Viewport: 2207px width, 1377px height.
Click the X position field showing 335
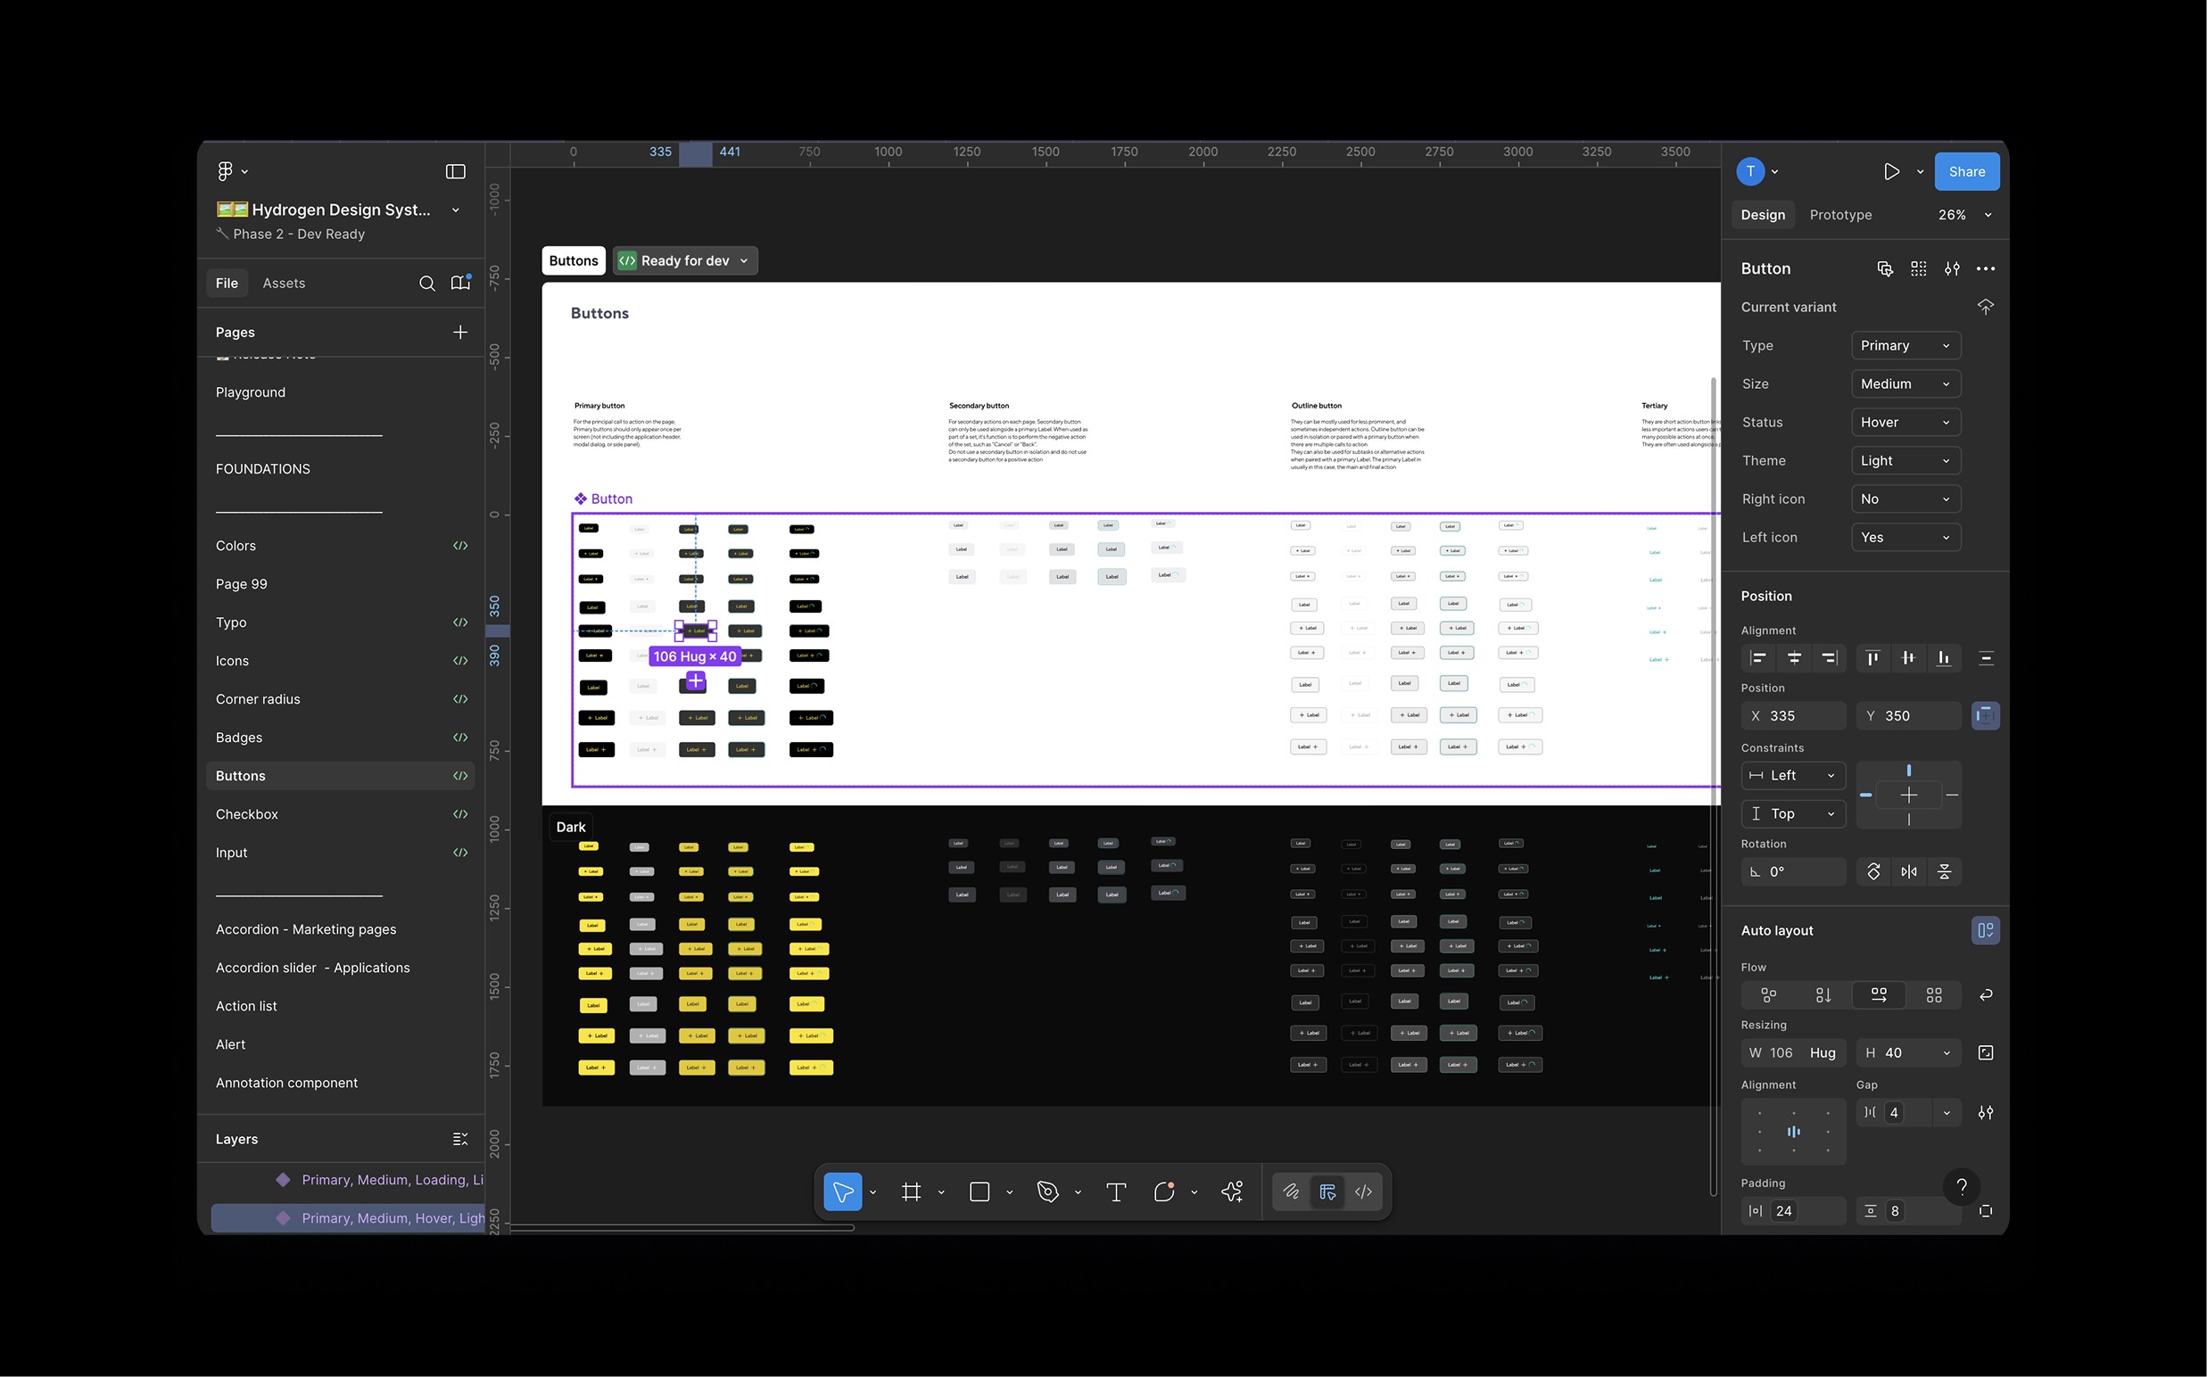(x=1793, y=716)
